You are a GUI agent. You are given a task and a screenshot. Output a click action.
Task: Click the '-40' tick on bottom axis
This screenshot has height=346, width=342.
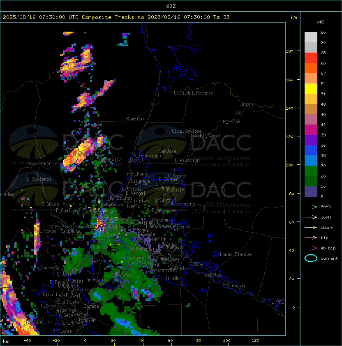(27, 341)
